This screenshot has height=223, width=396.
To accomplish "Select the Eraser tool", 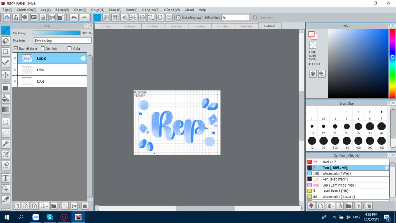I will click(x=5, y=41).
